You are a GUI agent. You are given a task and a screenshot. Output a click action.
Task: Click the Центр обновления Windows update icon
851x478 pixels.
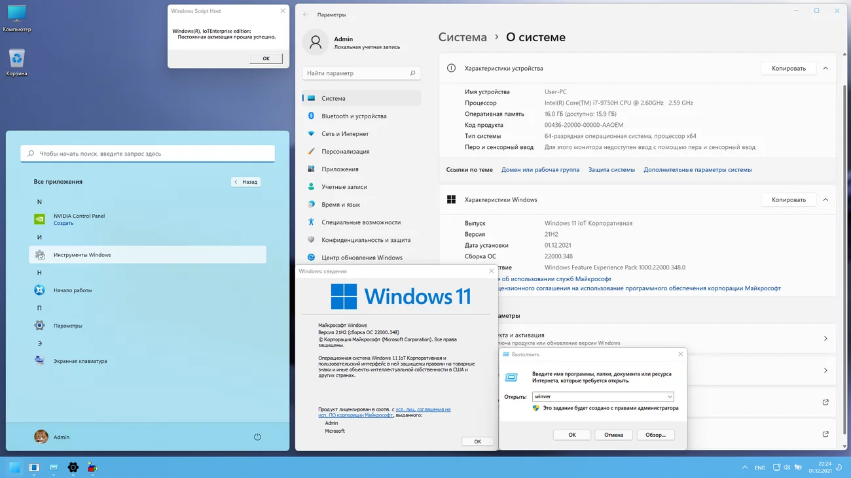click(x=312, y=257)
